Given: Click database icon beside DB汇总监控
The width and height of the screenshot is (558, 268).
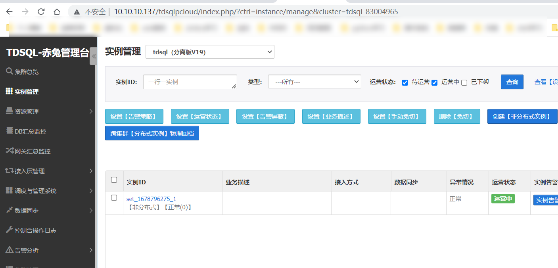Looking at the screenshot, I should pos(10,131).
